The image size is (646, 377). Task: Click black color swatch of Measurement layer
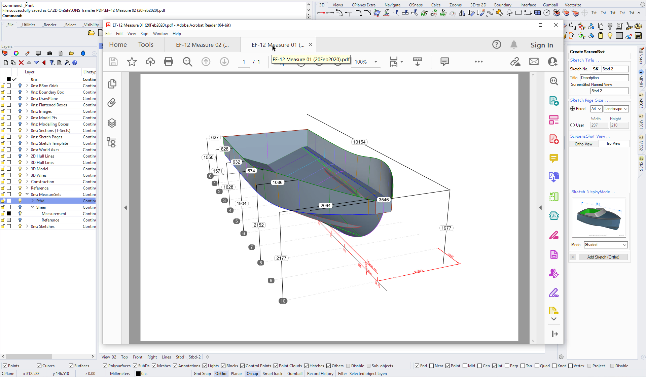[9, 214]
